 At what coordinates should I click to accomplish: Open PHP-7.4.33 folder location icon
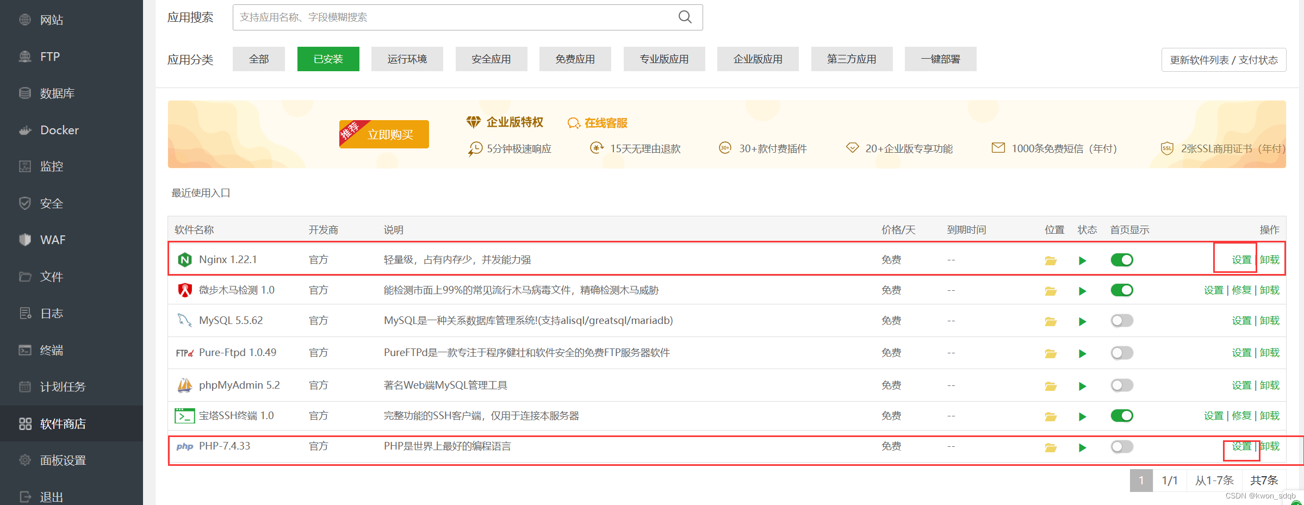click(1051, 447)
